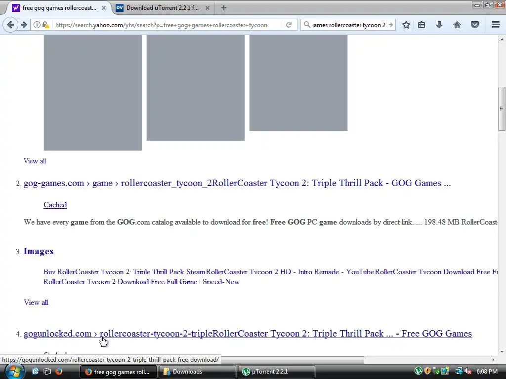Click the search magnifier icon in search box
506x379 pixels.
click(307, 25)
